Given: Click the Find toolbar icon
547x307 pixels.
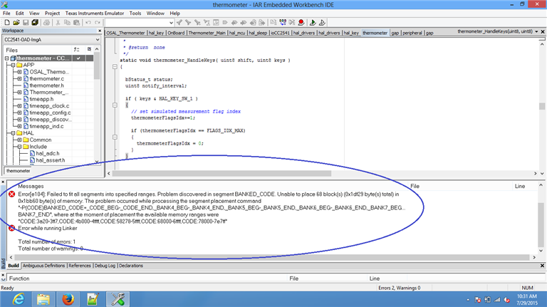Looking at the screenshot, I should 197,22.
